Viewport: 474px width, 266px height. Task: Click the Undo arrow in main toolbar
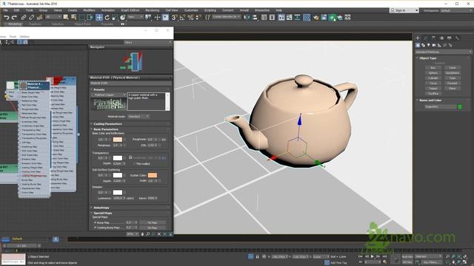click(7, 18)
